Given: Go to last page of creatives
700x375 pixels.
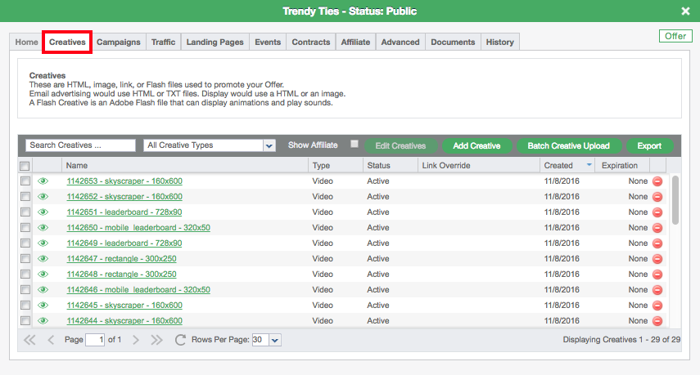Looking at the screenshot, I should pyautogui.click(x=156, y=340).
